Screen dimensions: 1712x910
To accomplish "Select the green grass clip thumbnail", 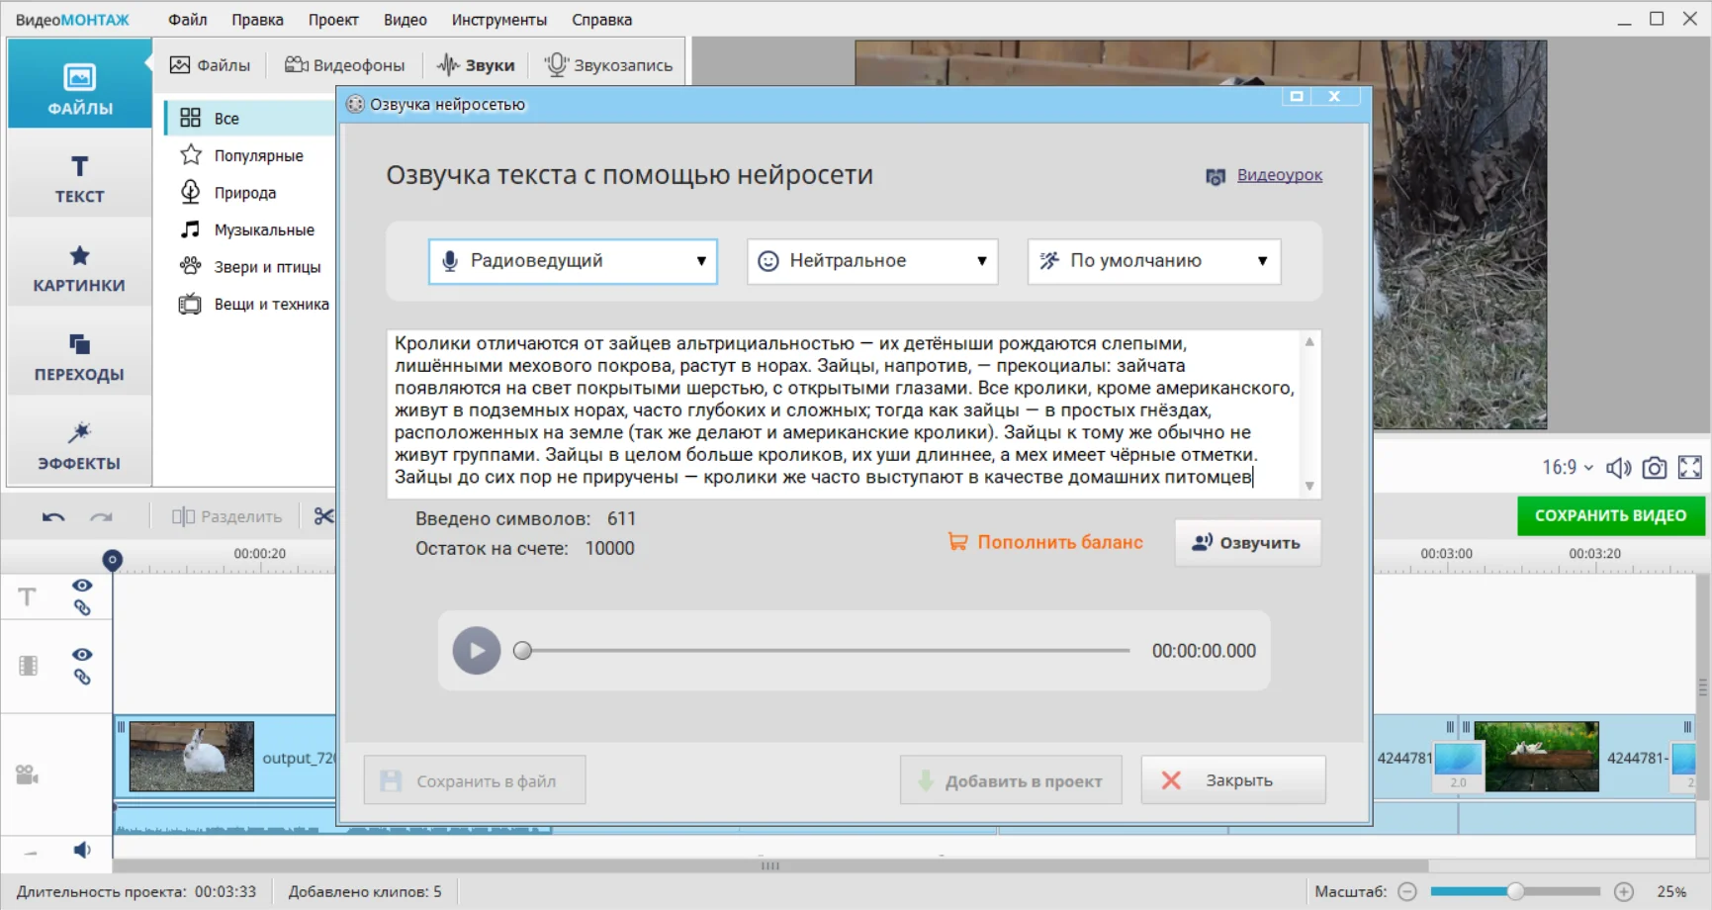I will (1536, 757).
